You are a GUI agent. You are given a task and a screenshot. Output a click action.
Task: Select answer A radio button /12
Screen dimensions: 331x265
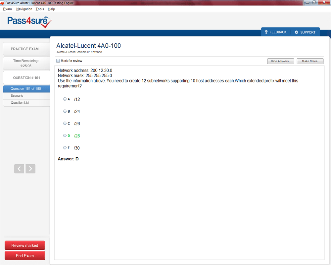point(65,99)
